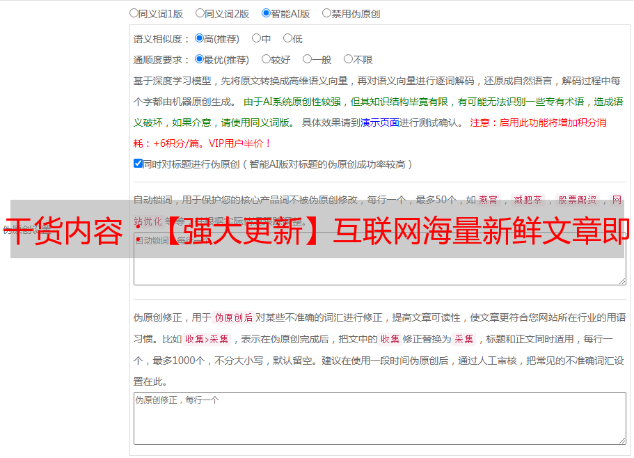The image size is (634, 458).
Task: Set 通顺度要求 to 不限
Action: 348,59
